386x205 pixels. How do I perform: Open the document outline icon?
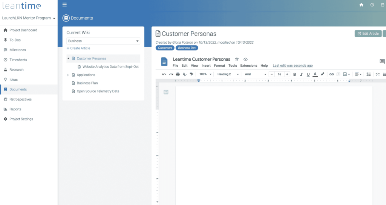tap(166, 92)
